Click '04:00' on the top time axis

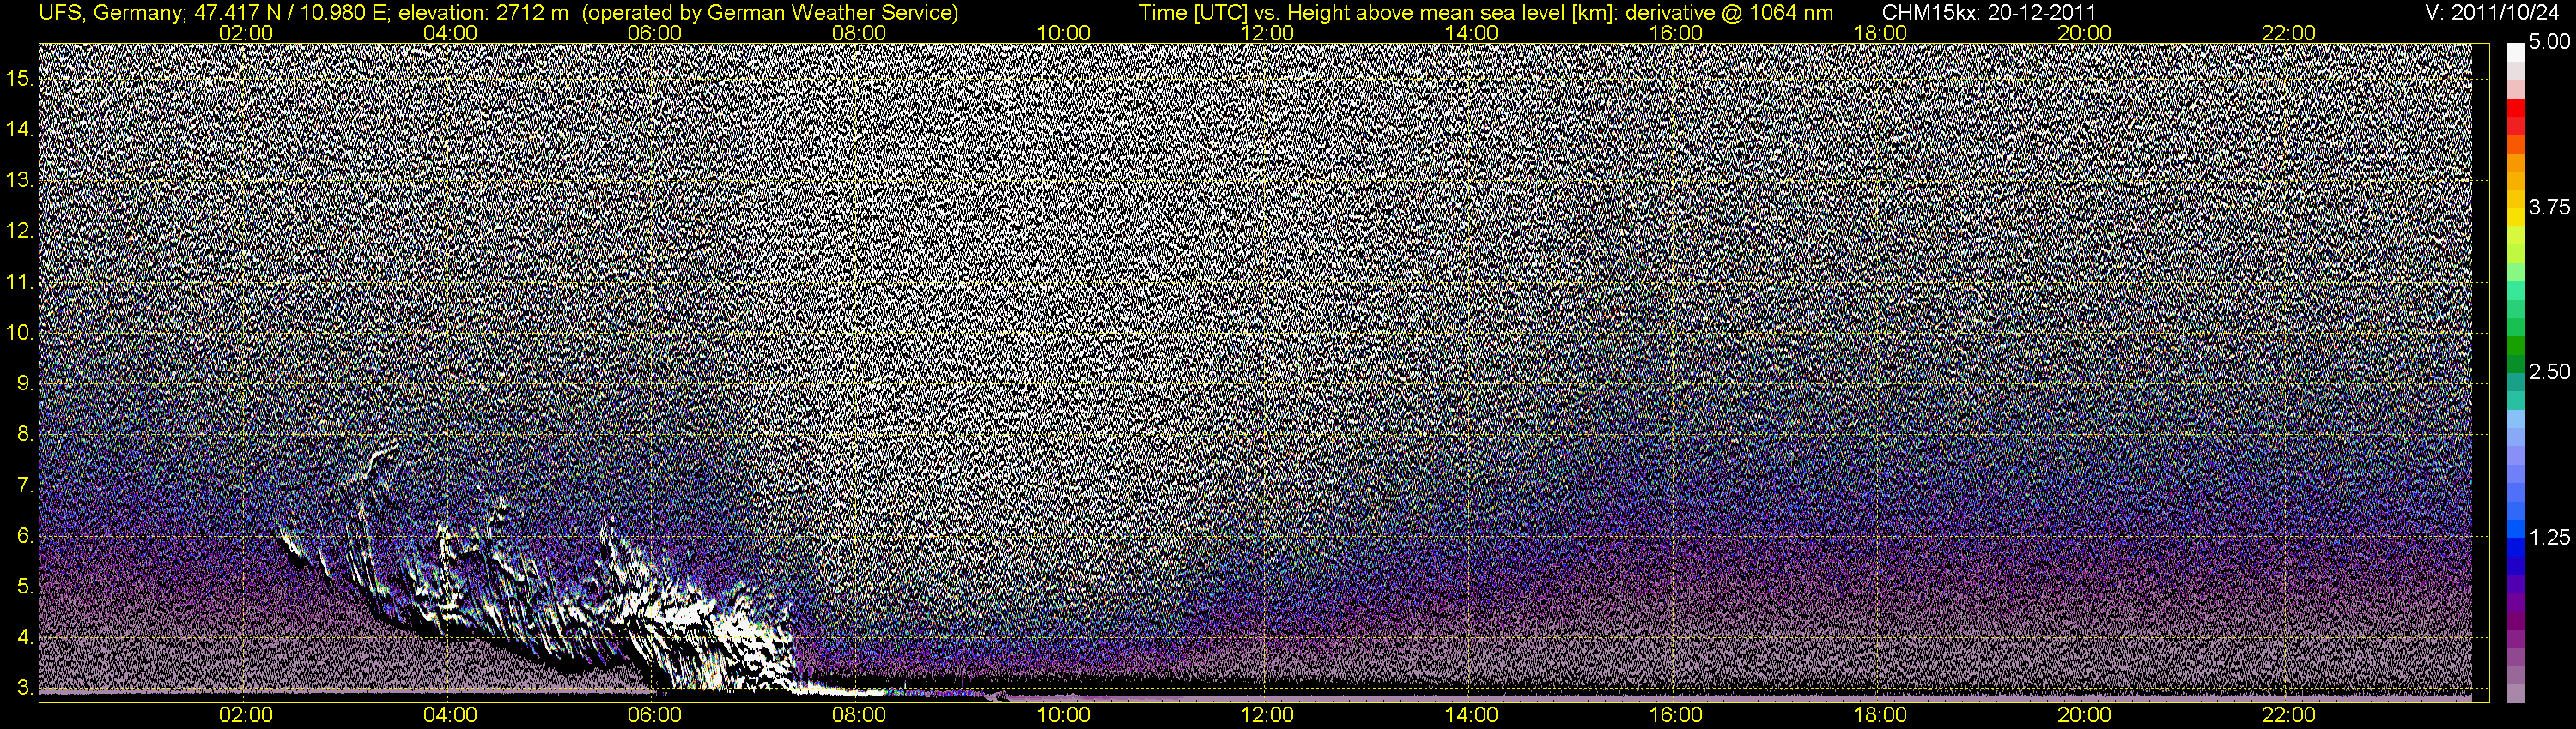[x=450, y=33]
